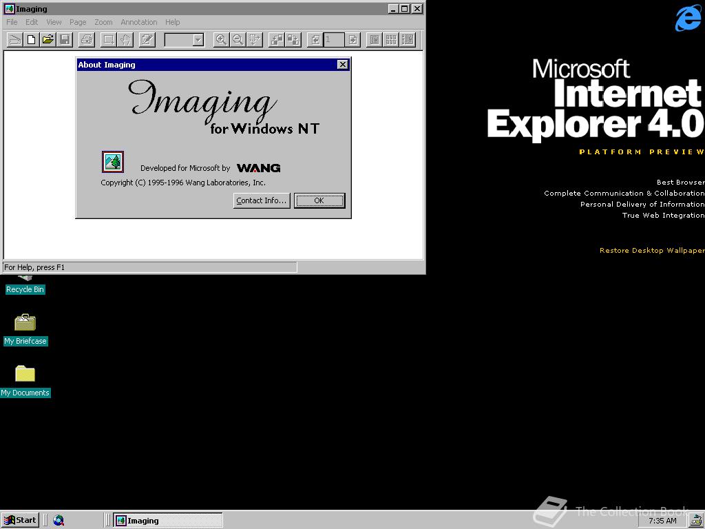Image resolution: width=705 pixels, height=529 pixels.
Task: Go to the next page with arrow icon
Action: (353, 39)
